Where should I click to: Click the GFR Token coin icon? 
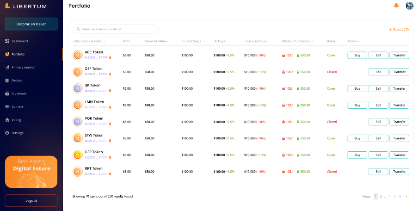tap(78, 155)
